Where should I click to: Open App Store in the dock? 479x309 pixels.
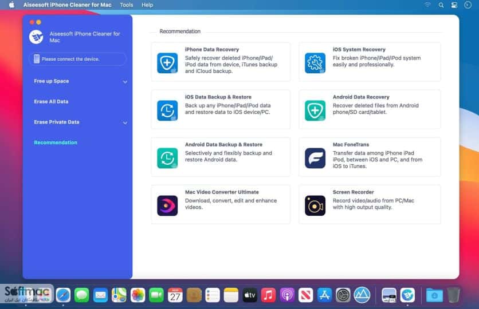324,295
